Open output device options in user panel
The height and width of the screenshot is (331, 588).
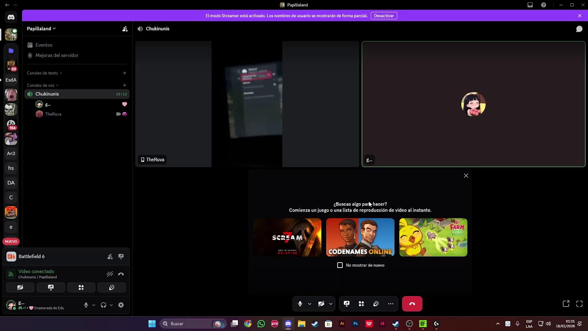tap(111, 305)
